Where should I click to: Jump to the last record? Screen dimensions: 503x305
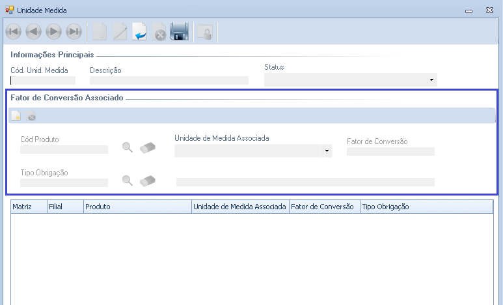(74, 31)
